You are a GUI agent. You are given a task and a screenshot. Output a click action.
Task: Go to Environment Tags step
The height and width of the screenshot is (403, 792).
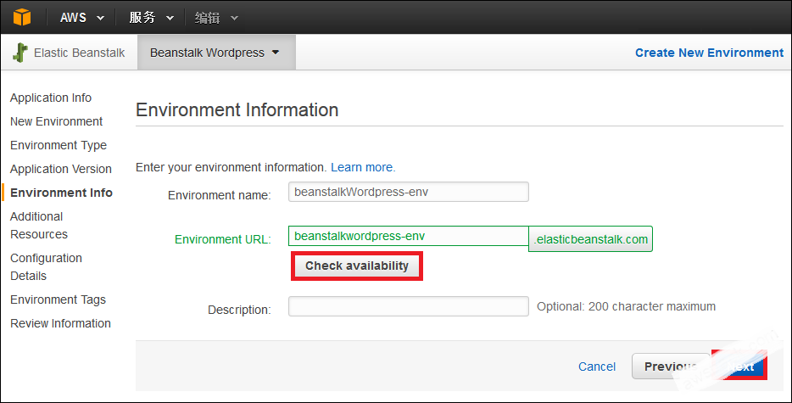pos(59,299)
